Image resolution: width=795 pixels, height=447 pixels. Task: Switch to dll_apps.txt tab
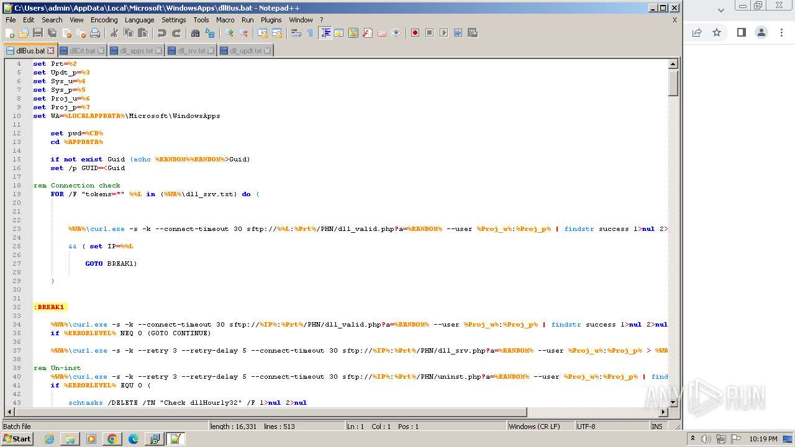[x=136, y=51]
